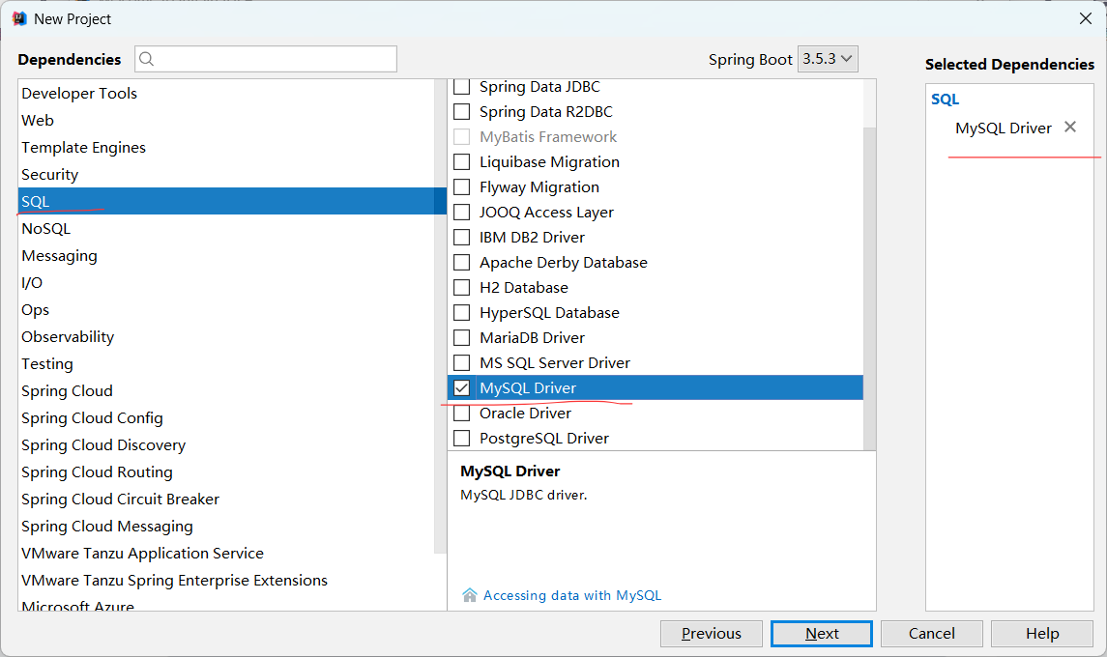Check the Spring Data JDBC checkbox
1107x657 pixels.
point(462,87)
